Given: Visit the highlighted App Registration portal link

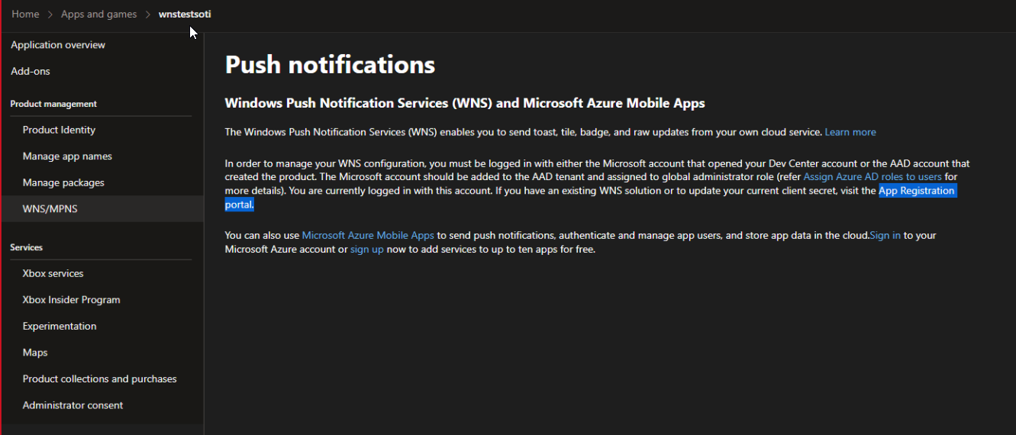Looking at the screenshot, I should click(916, 191).
